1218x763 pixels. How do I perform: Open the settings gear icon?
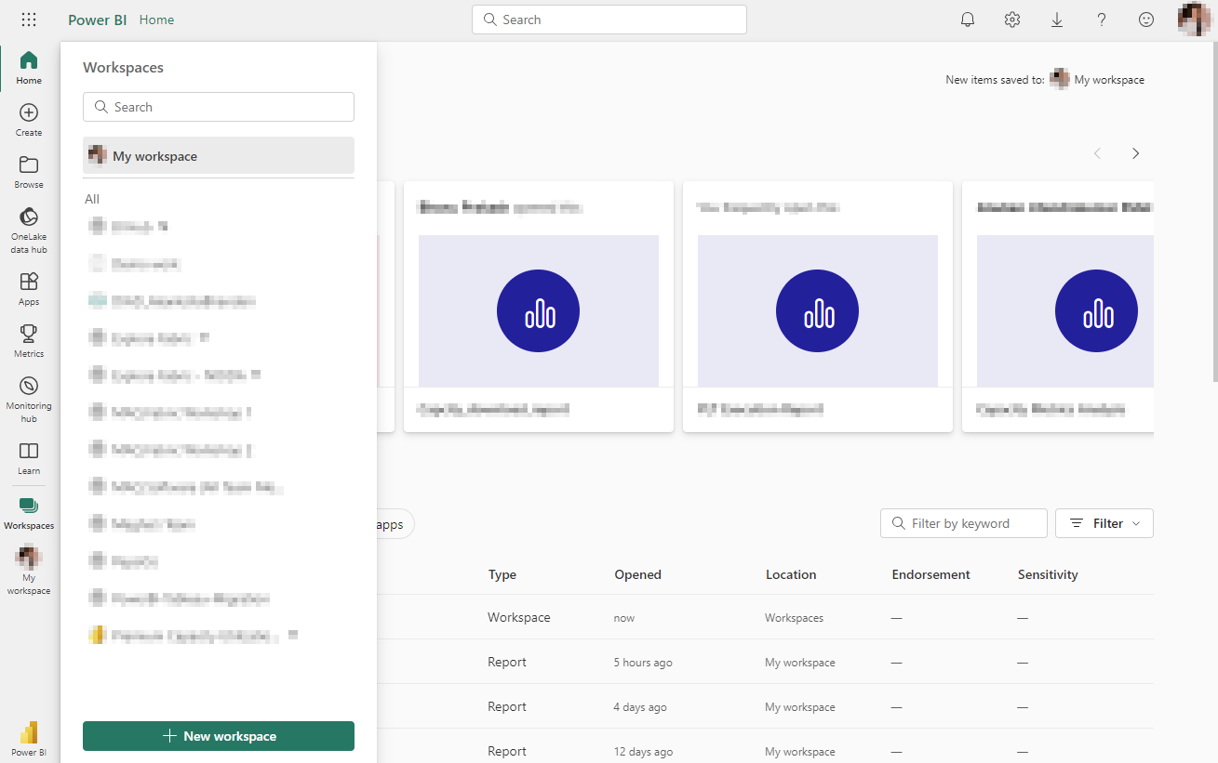coord(1012,20)
